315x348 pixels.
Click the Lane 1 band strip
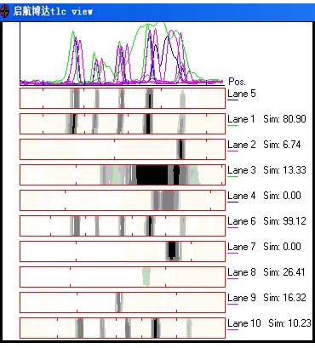coord(123,123)
